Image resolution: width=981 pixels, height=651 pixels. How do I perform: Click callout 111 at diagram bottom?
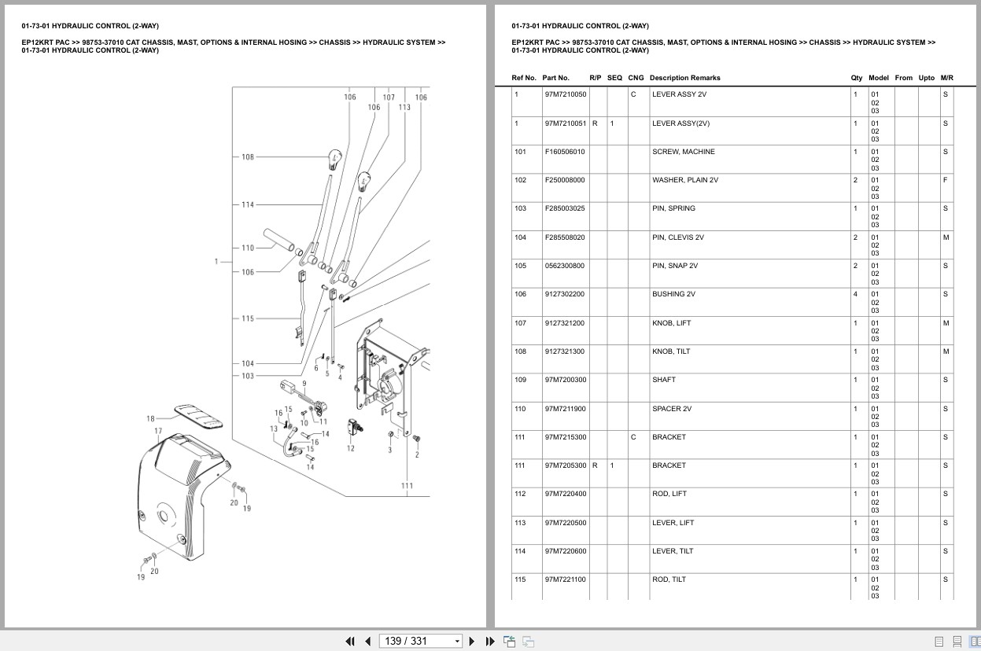pos(407,486)
